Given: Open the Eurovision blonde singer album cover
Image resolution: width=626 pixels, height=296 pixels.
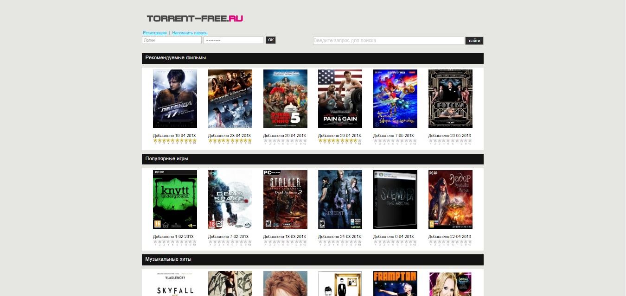Looking at the screenshot, I should (x=450, y=283).
